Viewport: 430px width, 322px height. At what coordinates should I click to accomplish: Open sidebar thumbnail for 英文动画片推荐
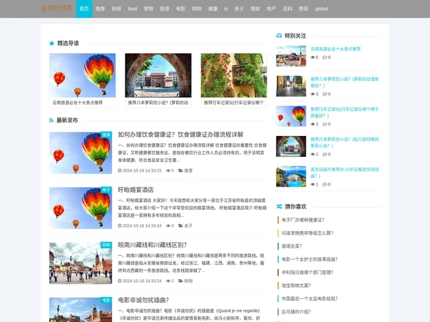tap(291, 177)
